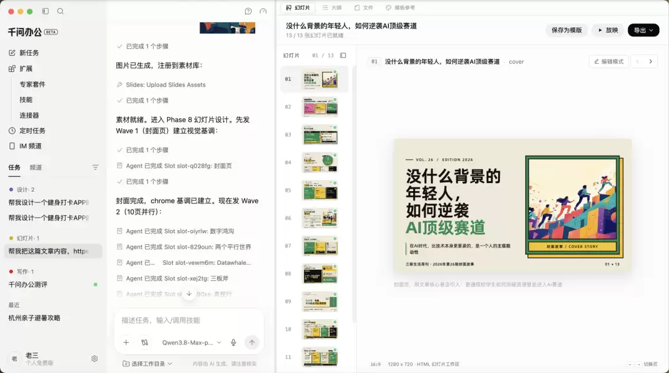Image resolution: width=669 pixels, height=373 pixels.
Task: Expand 已完成 1 个步骤 below Upload Slides Assets
Action: tap(142, 101)
